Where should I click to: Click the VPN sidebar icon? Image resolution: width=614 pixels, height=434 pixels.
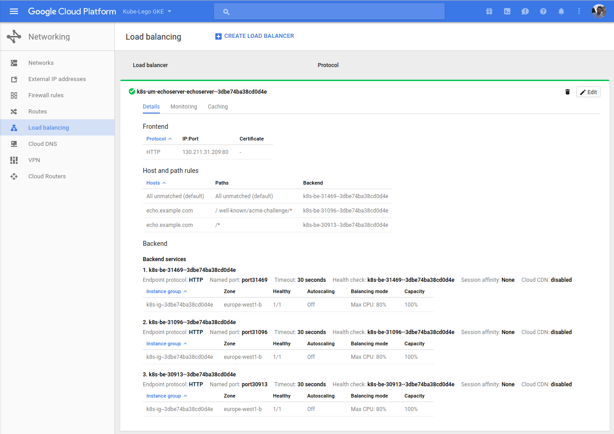[x=14, y=160]
